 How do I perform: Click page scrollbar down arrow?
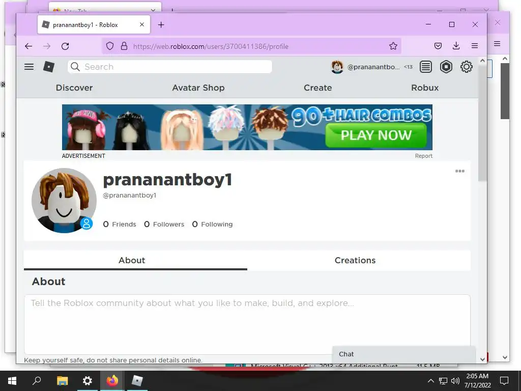482,359
